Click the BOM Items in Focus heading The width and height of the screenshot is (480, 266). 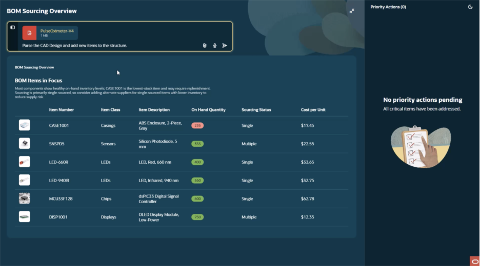(x=38, y=81)
